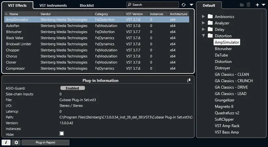The width and height of the screenshot is (268, 147).
Task: Select GA Classics - CLEAN
Action: (232, 74)
